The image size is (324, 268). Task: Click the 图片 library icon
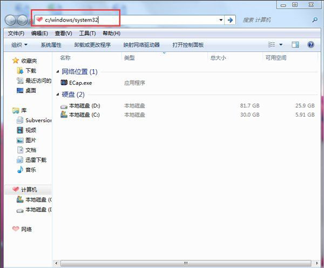click(x=20, y=140)
